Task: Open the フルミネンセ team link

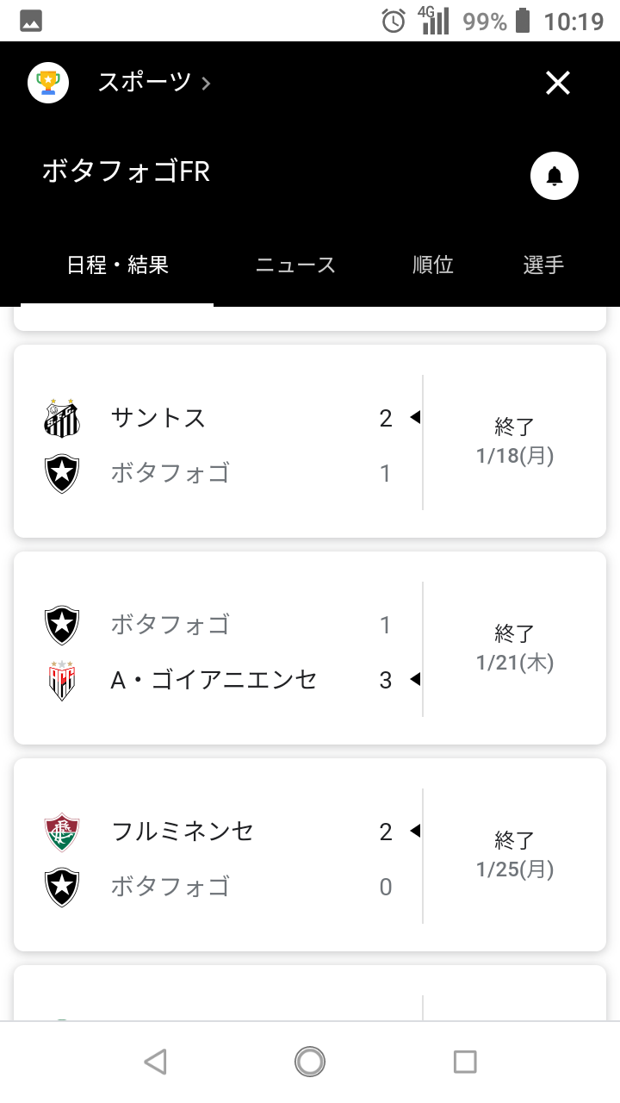Action: [x=183, y=832]
